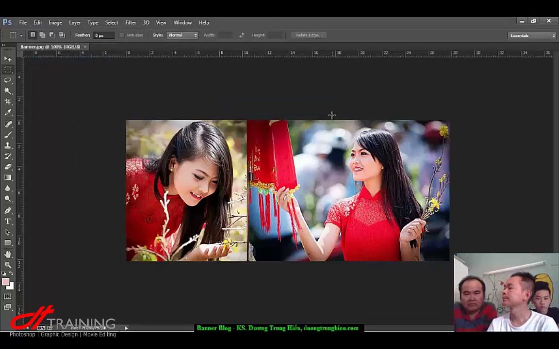Select the Pen tool
Viewport: 559px width, 349px height.
[x=8, y=210]
